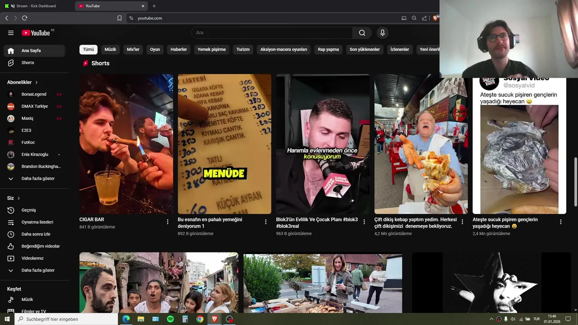578x325 pixels.
Task: Click the search magnifier button
Action: click(362, 32)
